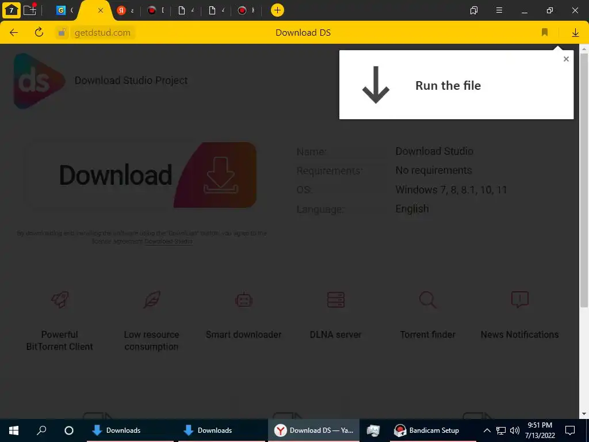Image resolution: width=589 pixels, height=442 pixels.
Task: Open the Windows Start menu
Action: pos(14,430)
